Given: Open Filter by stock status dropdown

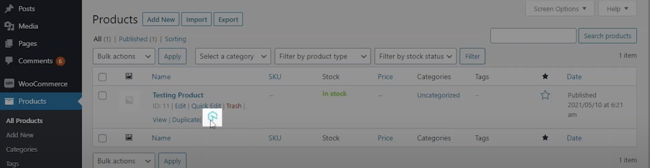Looking at the screenshot, I should click(415, 56).
